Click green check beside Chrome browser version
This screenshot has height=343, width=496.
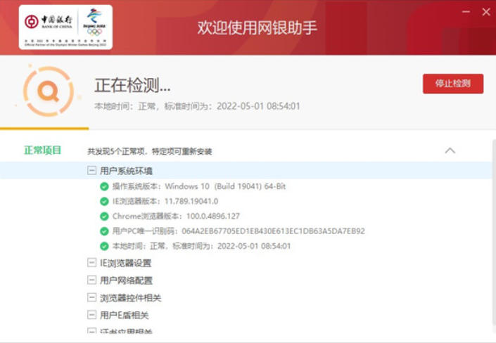(104, 216)
